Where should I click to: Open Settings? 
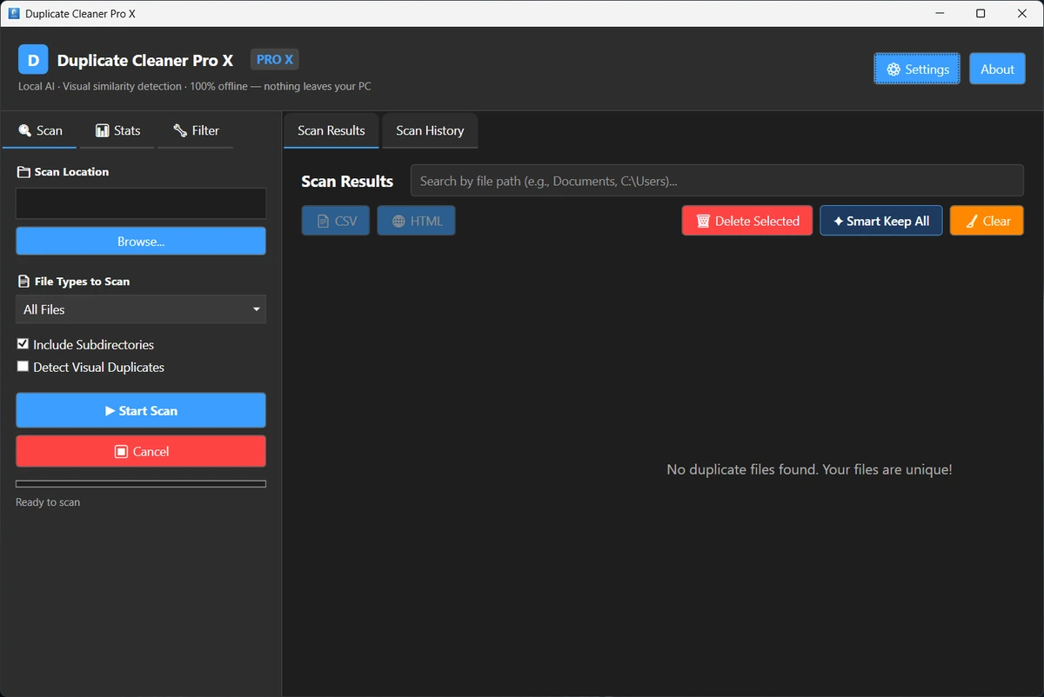coord(917,69)
